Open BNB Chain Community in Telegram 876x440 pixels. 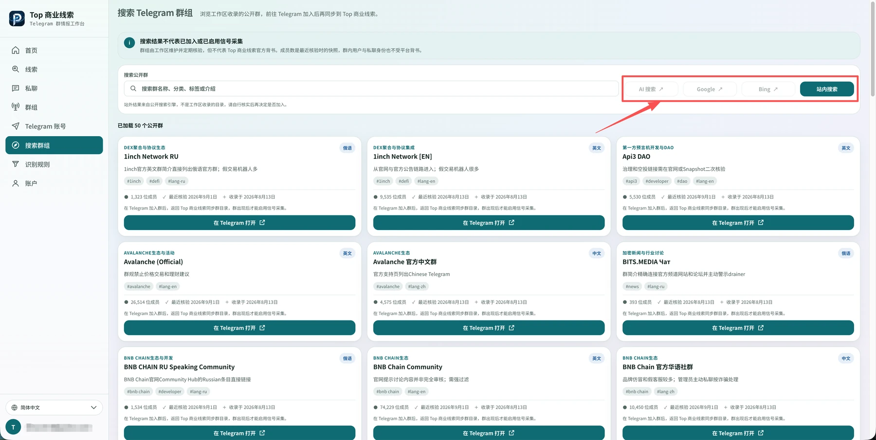point(489,433)
